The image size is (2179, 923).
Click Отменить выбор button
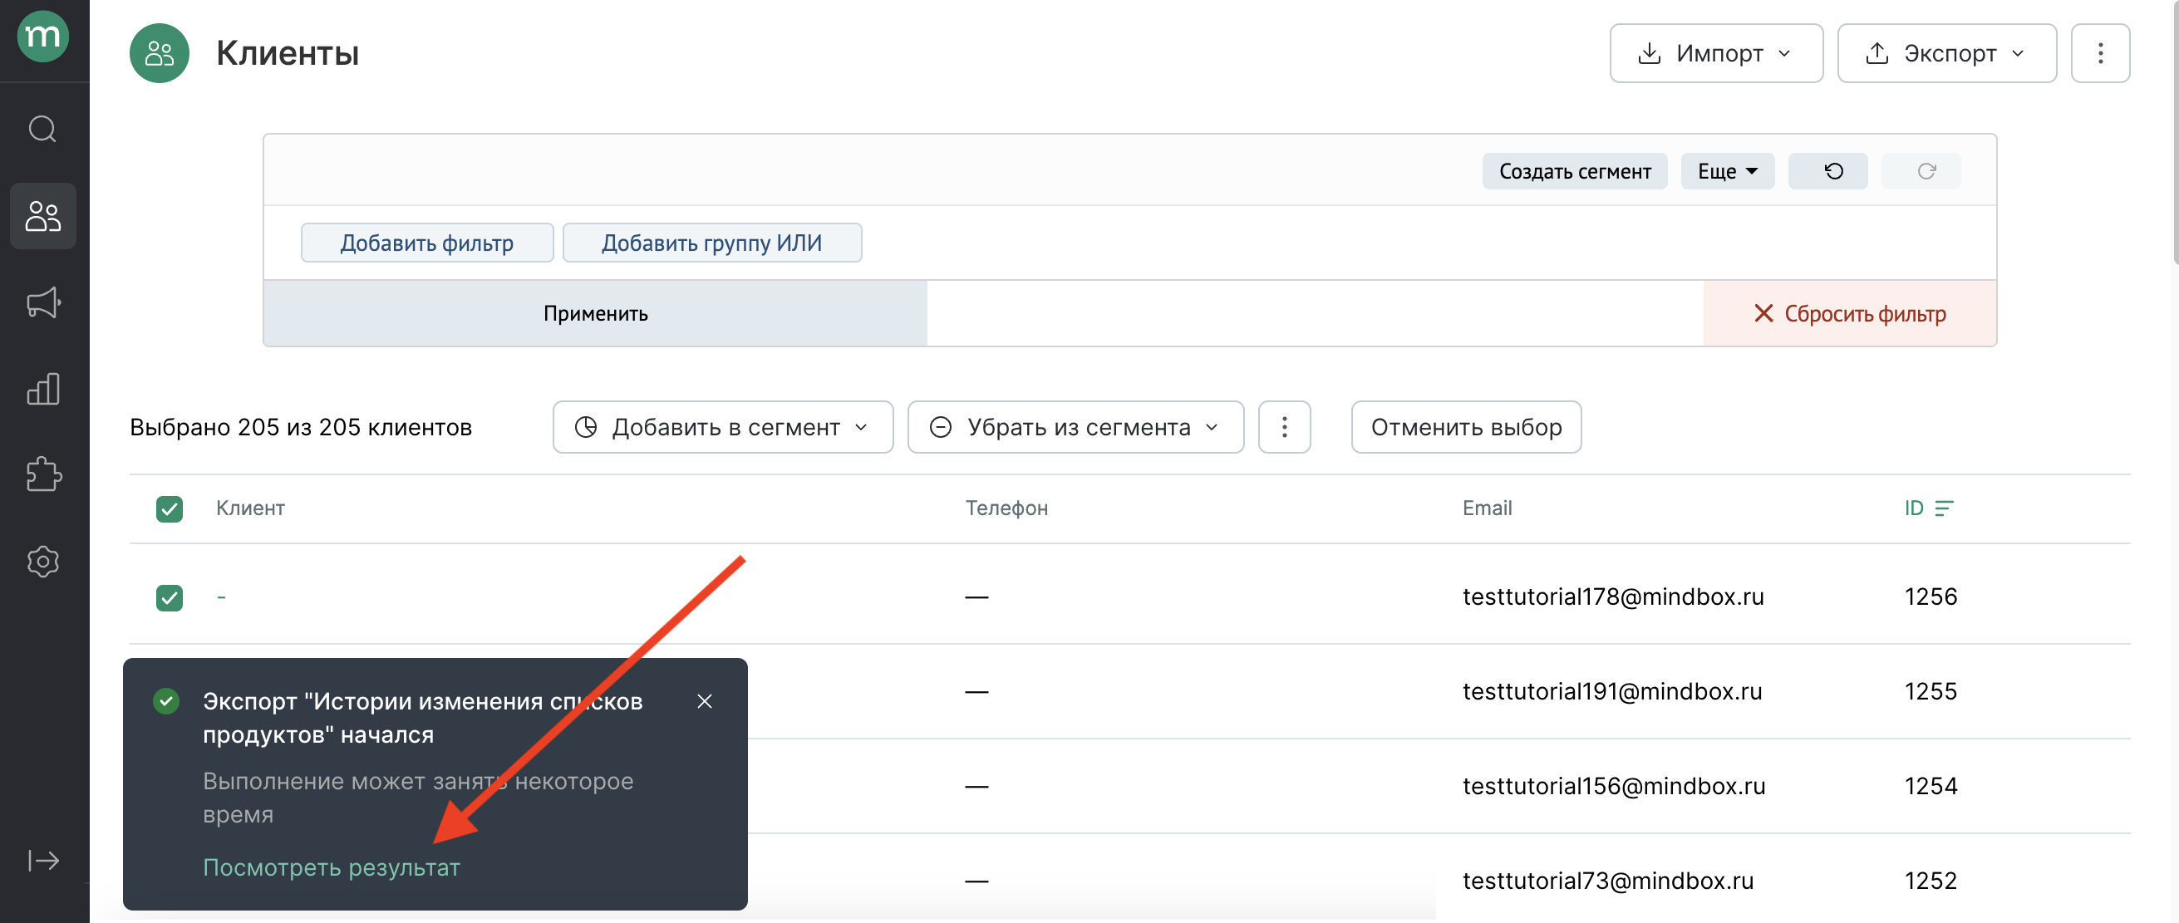coord(1465,428)
